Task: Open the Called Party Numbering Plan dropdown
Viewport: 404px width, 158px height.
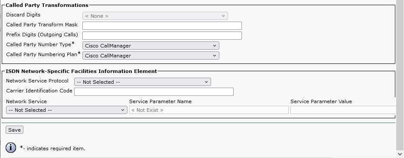Action: [151, 56]
